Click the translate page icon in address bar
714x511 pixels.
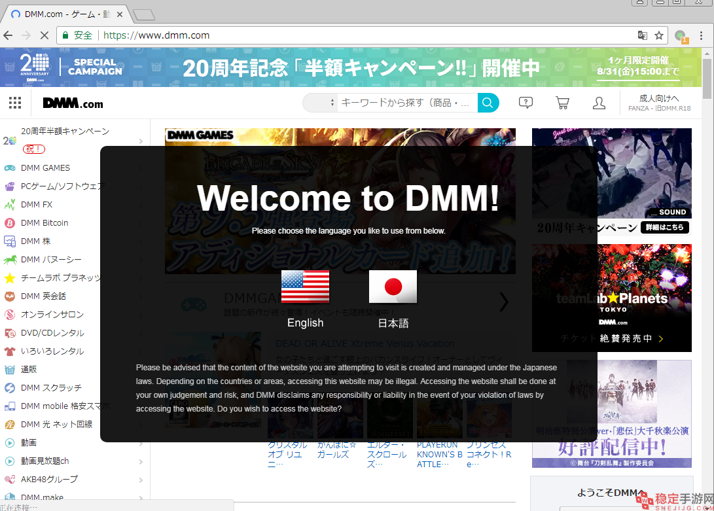[642, 35]
